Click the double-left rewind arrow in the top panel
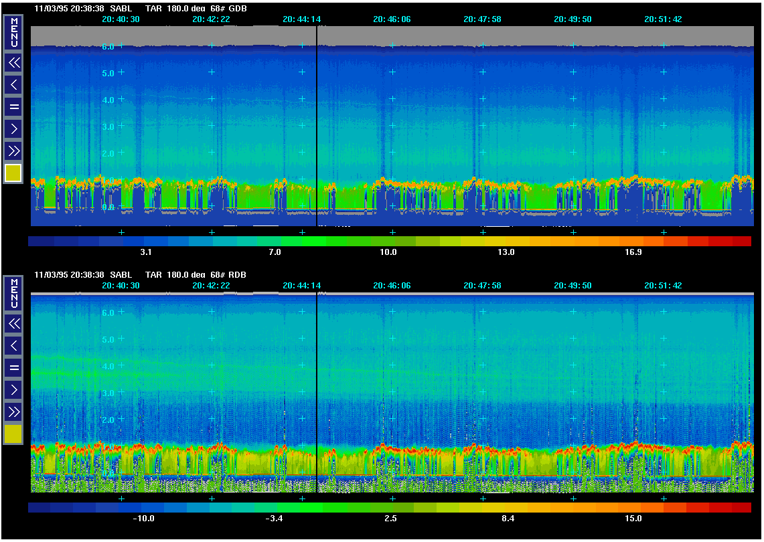Screen dimensions: 764x542 (x=13, y=63)
